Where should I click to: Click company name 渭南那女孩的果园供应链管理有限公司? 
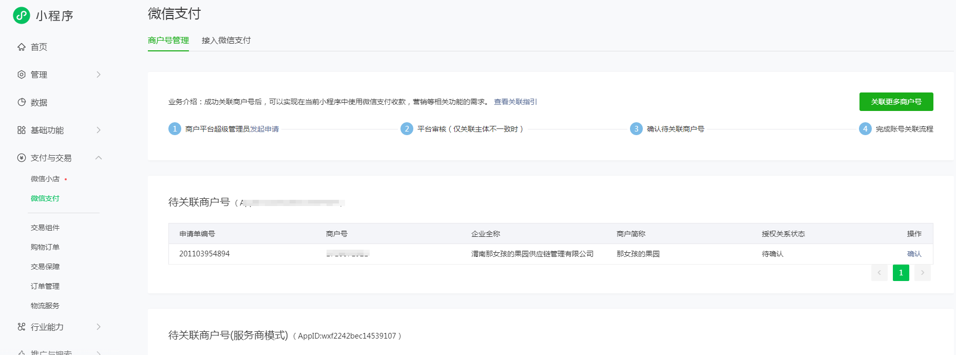click(x=532, y=254)
